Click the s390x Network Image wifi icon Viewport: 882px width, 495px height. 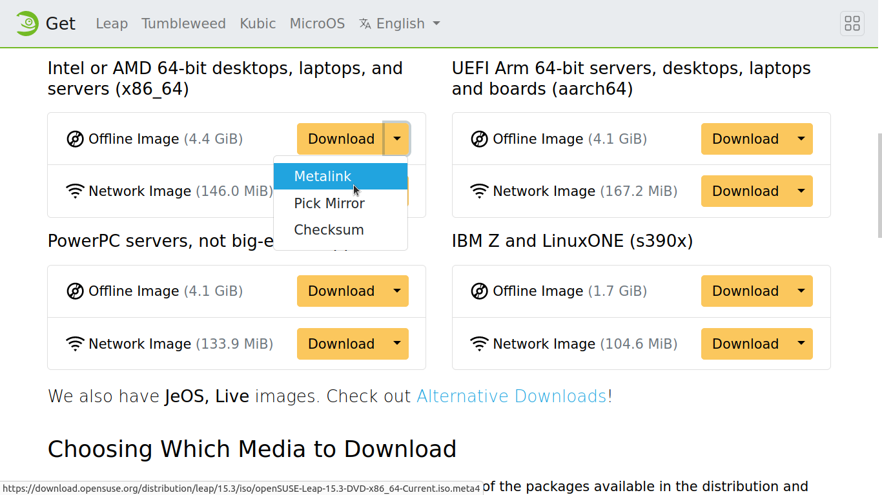click(x=479, y=344)
